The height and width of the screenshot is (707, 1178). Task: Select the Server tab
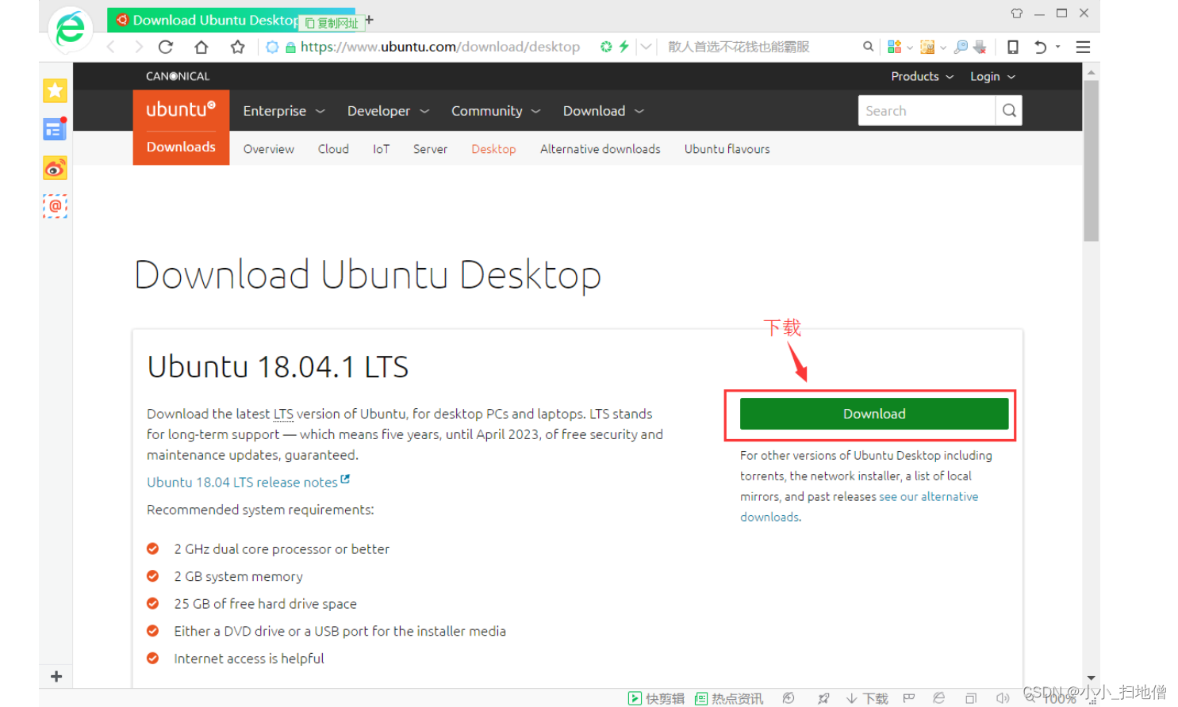point(430,149)
